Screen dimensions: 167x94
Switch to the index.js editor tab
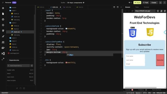point(42,7)
